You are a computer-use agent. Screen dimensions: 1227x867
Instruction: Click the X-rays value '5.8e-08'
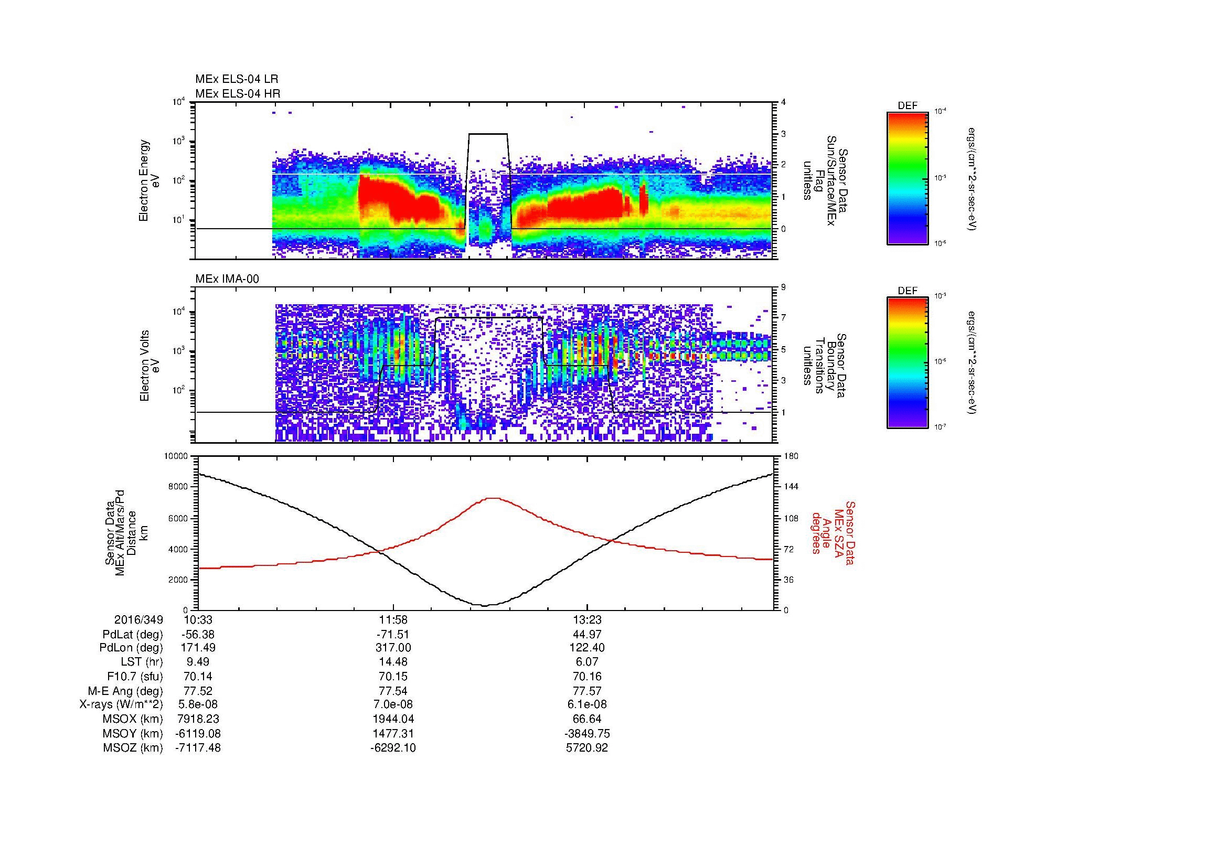point(198,705)
